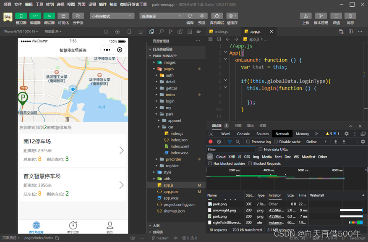Tick the Hide data URLs checkbox

click(x=261, y=150)
